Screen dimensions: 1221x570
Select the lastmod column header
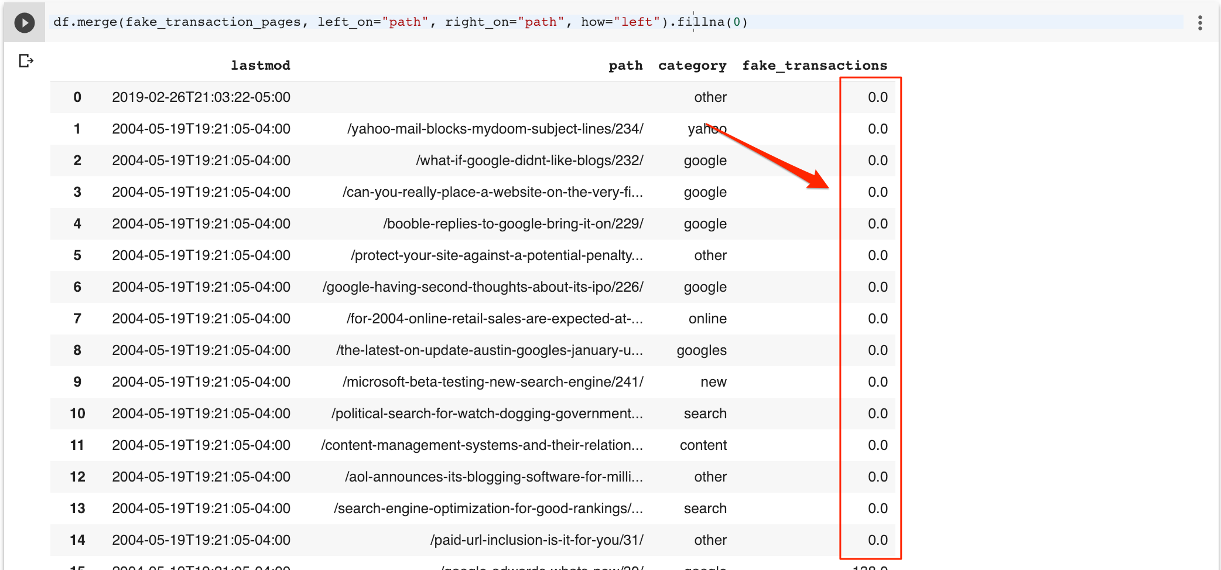pyautogui.click(x=260, y=65)
